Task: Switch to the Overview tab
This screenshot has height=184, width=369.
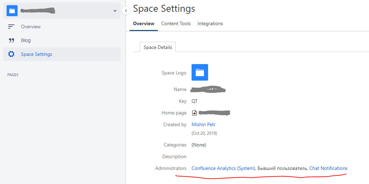Action: coord(144,23)
